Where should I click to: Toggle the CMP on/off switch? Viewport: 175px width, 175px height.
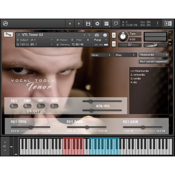(x=27, y=106)
